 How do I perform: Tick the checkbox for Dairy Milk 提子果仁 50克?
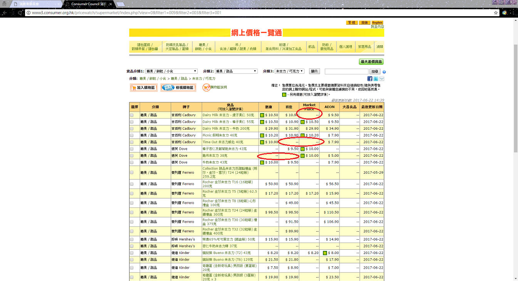point(132,115)
